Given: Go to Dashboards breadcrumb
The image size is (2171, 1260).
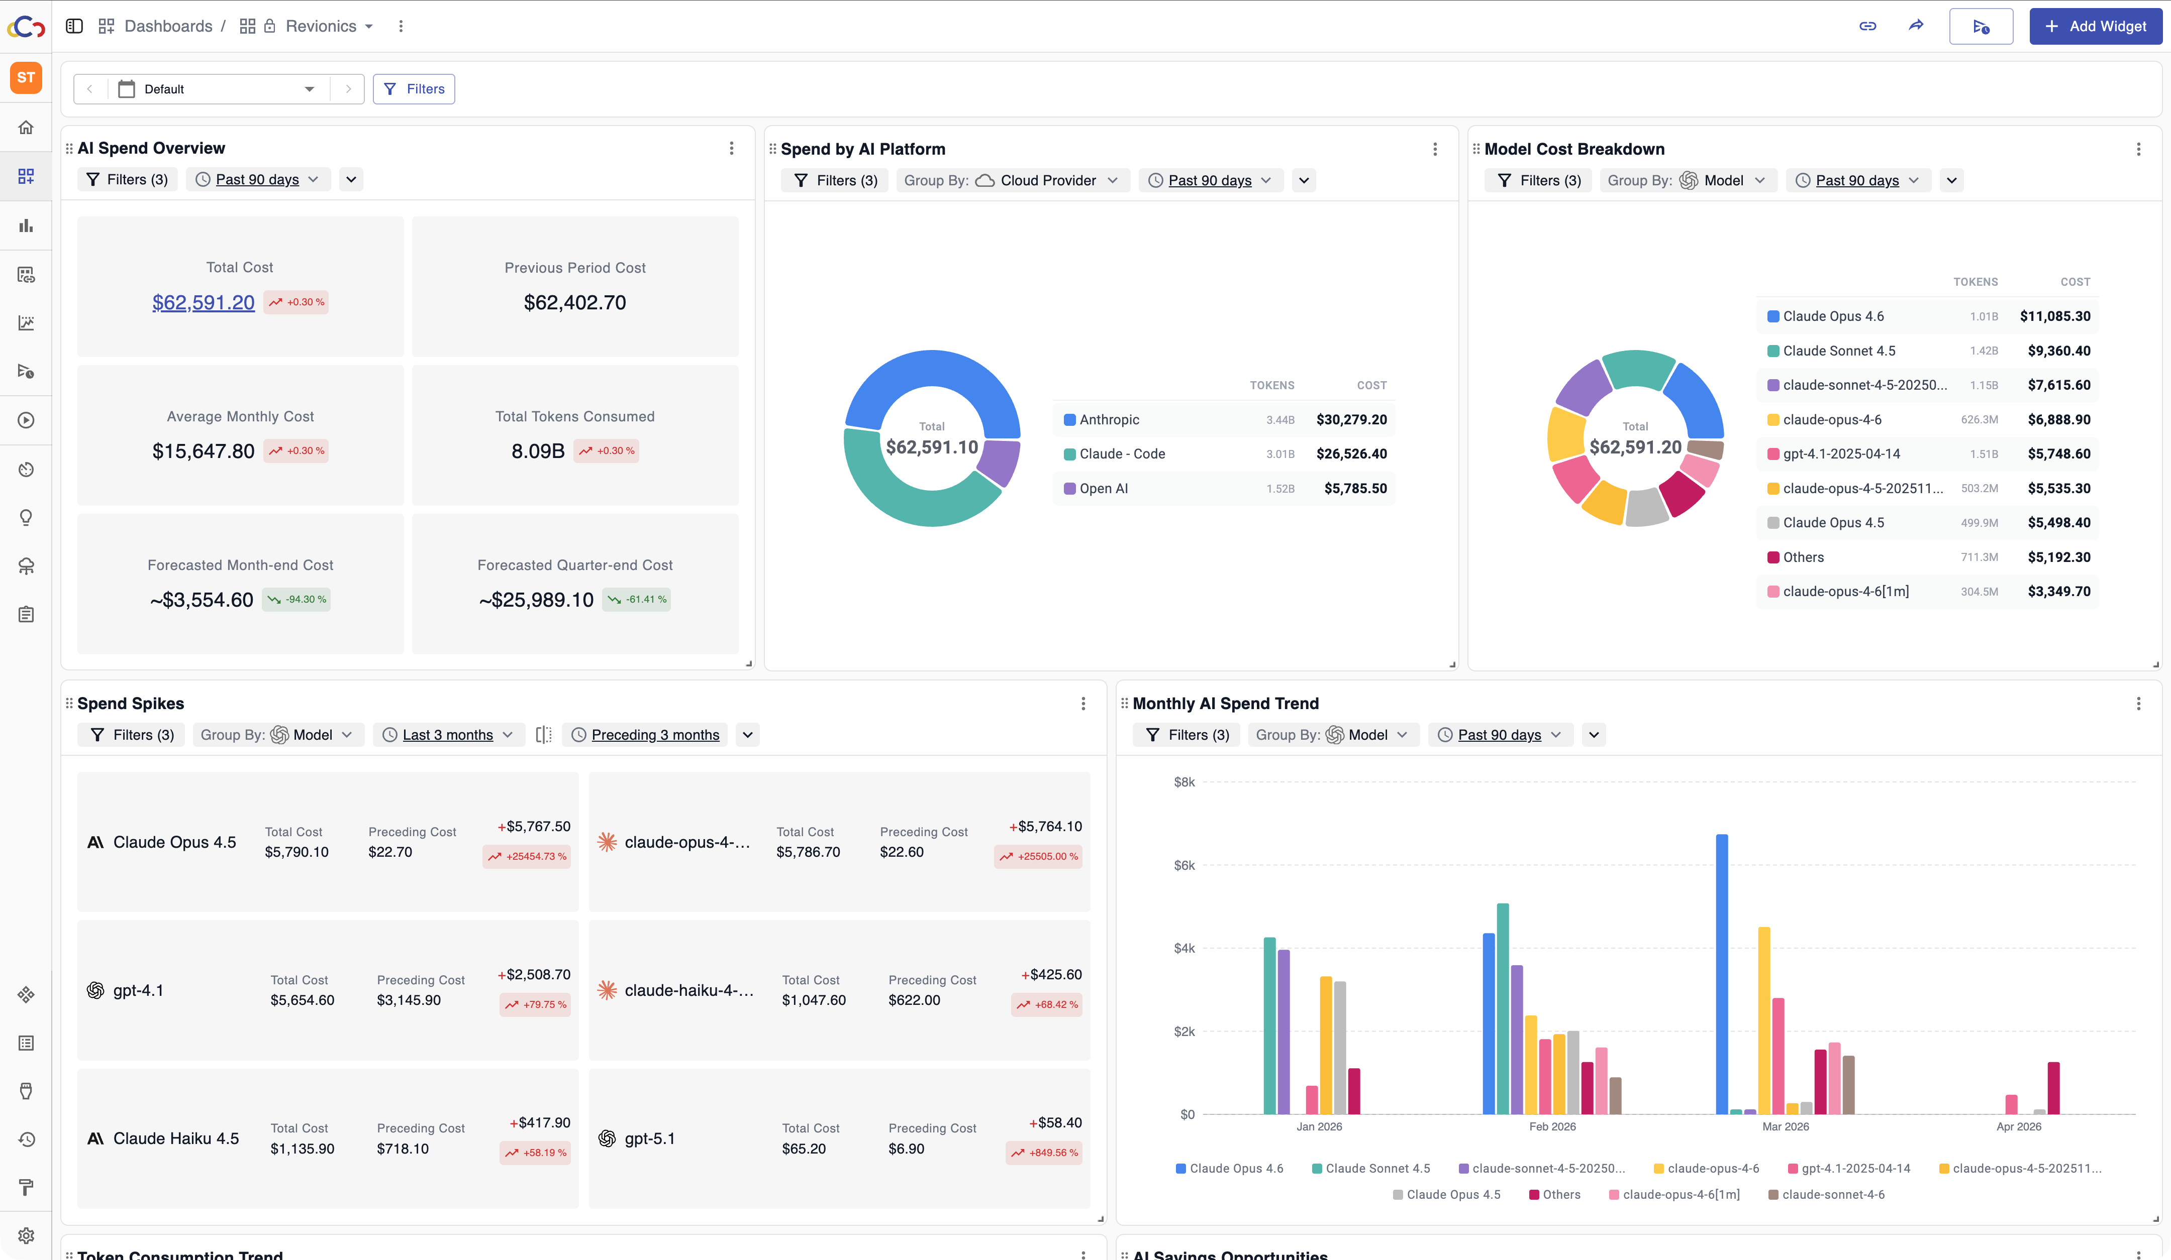Looking at the screenshot, I should pos(167,26).
